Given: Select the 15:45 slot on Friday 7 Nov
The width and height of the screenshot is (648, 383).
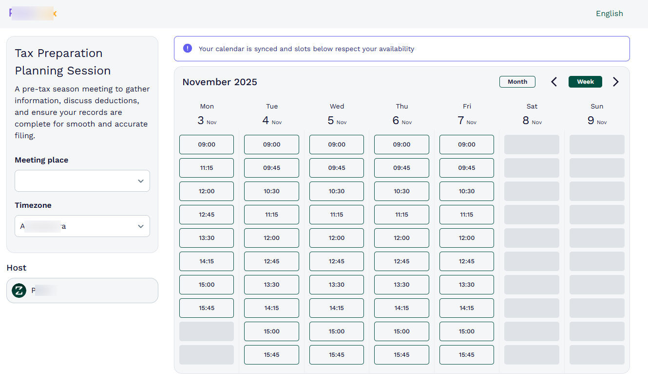Looking at the screenshot, I should click(466, 354).
